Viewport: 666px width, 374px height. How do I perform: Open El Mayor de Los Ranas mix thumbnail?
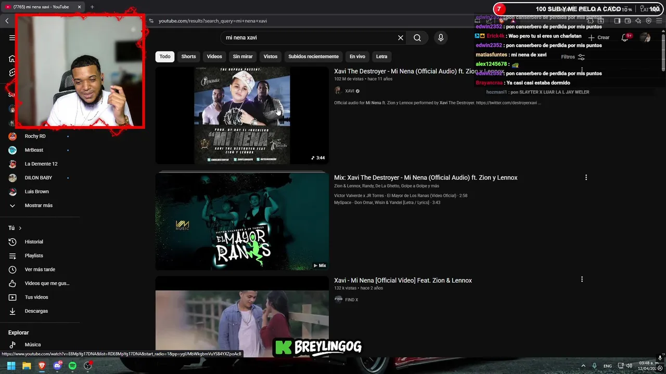[242, 221]
